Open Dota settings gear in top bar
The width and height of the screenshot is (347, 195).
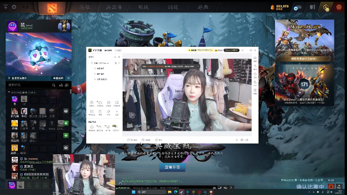(14, 7)
